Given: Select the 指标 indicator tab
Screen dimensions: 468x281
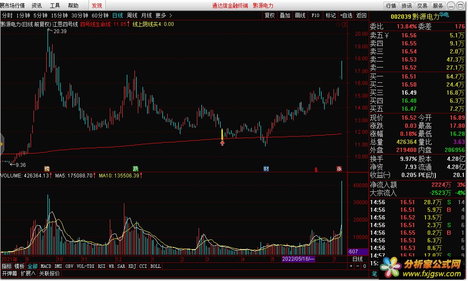Looking at the screenshot, I should pyautogui.click(x=6, y=266).
